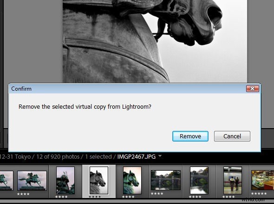Close the Confirm dialog with the X

coord(252,89)
